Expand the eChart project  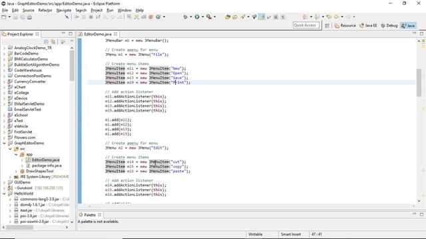[4, 87]
